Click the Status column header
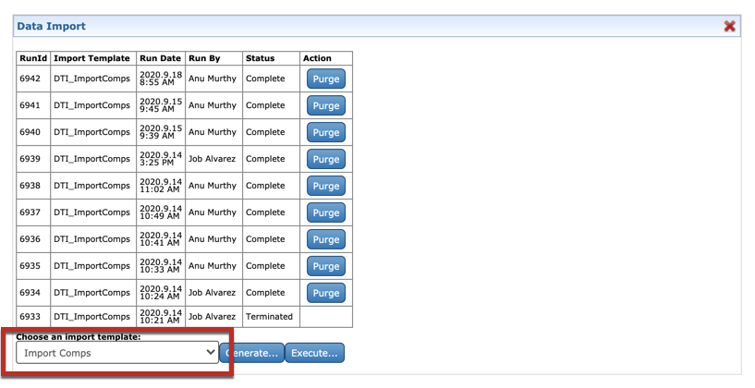The image size is (755, 388). (260, 58)
